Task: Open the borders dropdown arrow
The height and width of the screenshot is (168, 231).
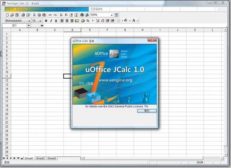Action: [x=122, y=21]
